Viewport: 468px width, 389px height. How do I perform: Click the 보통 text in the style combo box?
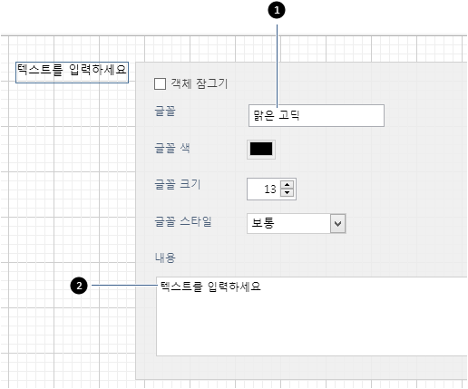(x=263, y=223)
